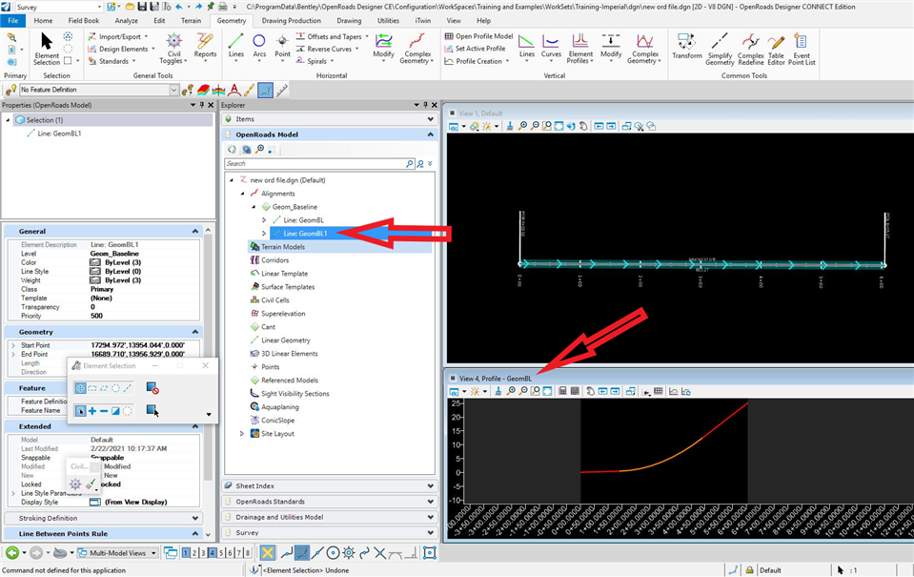Image resolution: width=914 pixels, height=577 pixels.
Task: Toggle view 6 button in bottom bar
Action: point(231,552)
